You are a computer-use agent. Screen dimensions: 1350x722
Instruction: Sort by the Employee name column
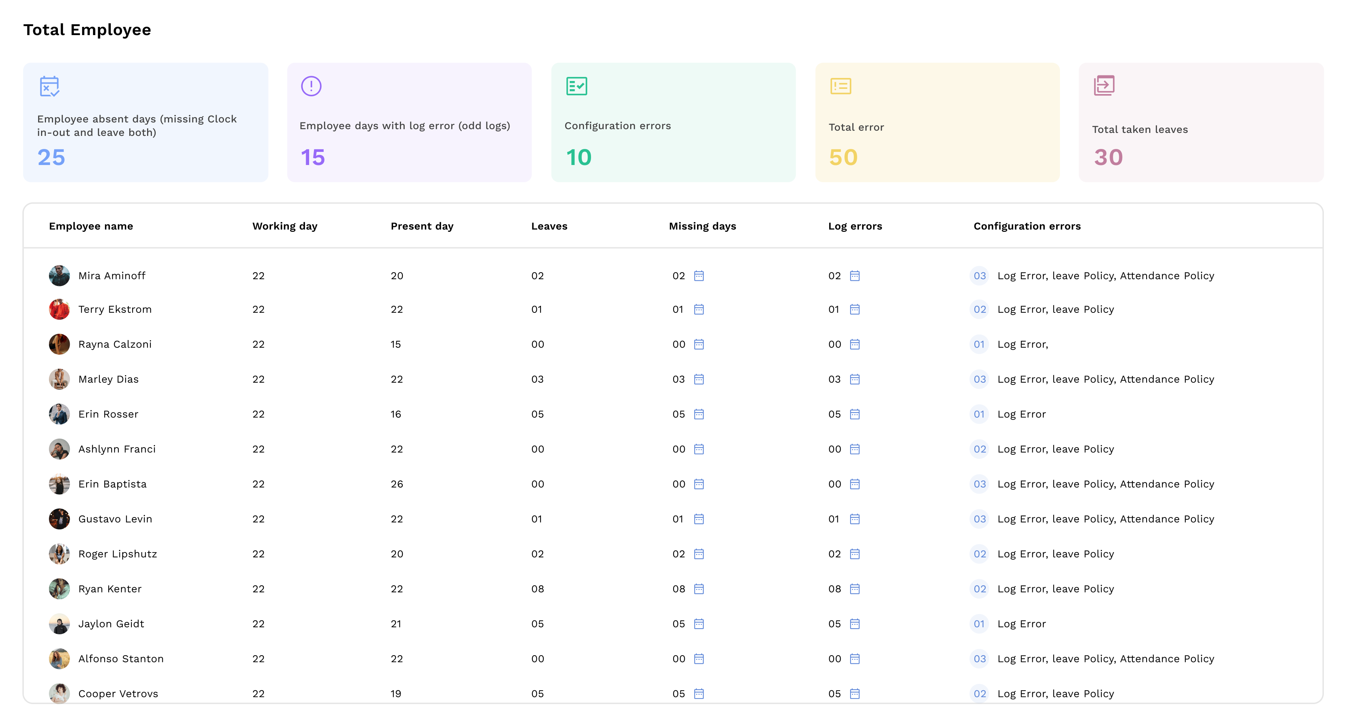click(91, 226)
